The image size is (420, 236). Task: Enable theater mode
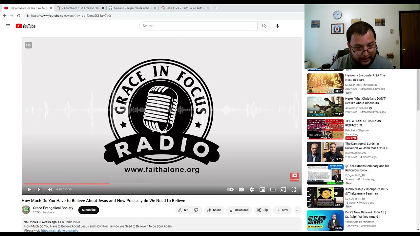point(273,189)
